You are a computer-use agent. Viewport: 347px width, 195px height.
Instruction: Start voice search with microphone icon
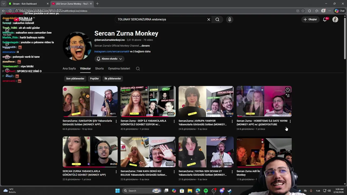click(230, 19)
